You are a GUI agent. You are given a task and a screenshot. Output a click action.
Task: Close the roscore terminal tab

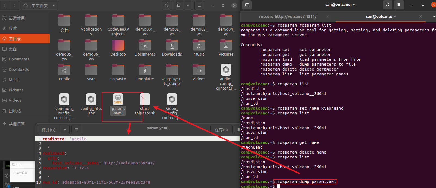click(x=328, y=17)
